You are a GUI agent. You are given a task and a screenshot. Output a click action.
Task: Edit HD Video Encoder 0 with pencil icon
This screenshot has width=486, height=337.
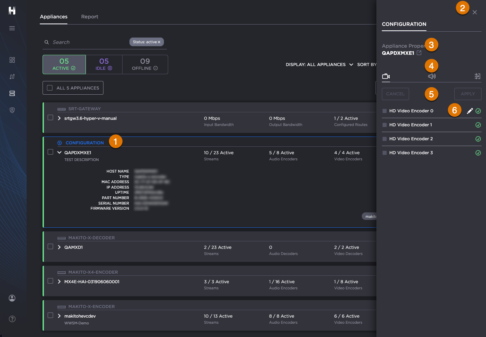[470, 111]
